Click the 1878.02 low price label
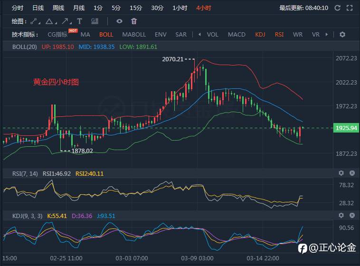Viewport: 360px width, 266px height. tap(82, 151)
